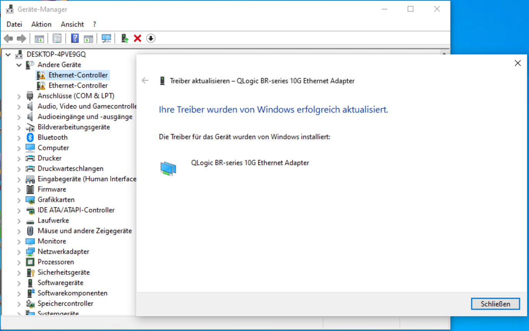The width and height of the screenshot is (529, 331).
Task: Click the round down-arrow toolbar icon
Action: click(151, 38)
